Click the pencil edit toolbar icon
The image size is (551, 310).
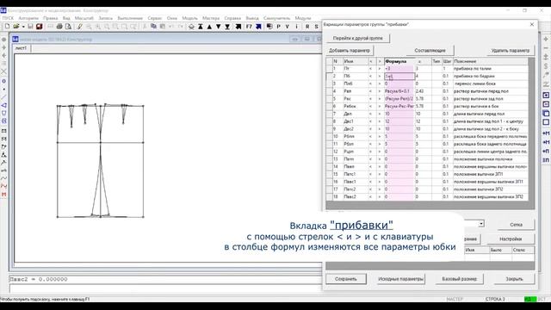point(80,27)
